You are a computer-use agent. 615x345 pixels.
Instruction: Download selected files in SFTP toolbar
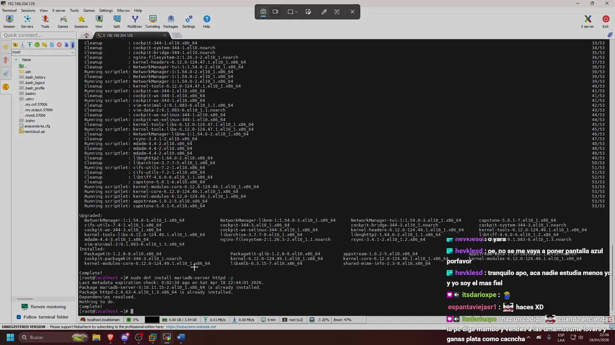coord(22,45)
